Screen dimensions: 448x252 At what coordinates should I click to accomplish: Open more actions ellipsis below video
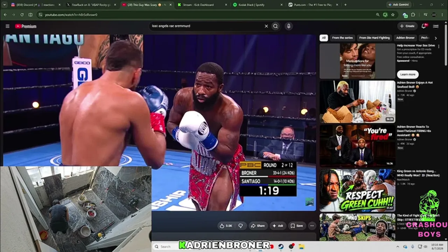click(x=312, y=226)
